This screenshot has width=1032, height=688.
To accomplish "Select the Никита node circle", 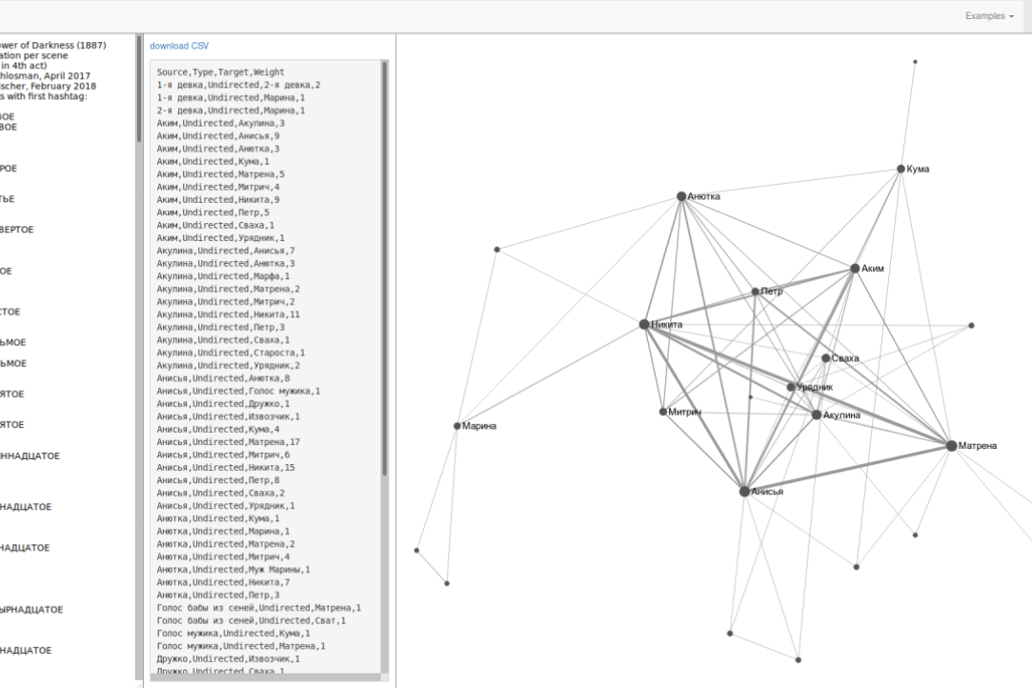I will pyautogui.click(x=645, y=325).
